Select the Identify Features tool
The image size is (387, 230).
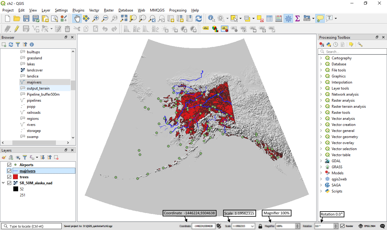point(211,18)
